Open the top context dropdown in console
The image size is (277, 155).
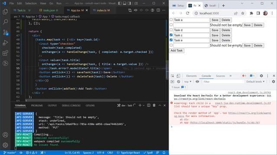[x=188, y=81]
